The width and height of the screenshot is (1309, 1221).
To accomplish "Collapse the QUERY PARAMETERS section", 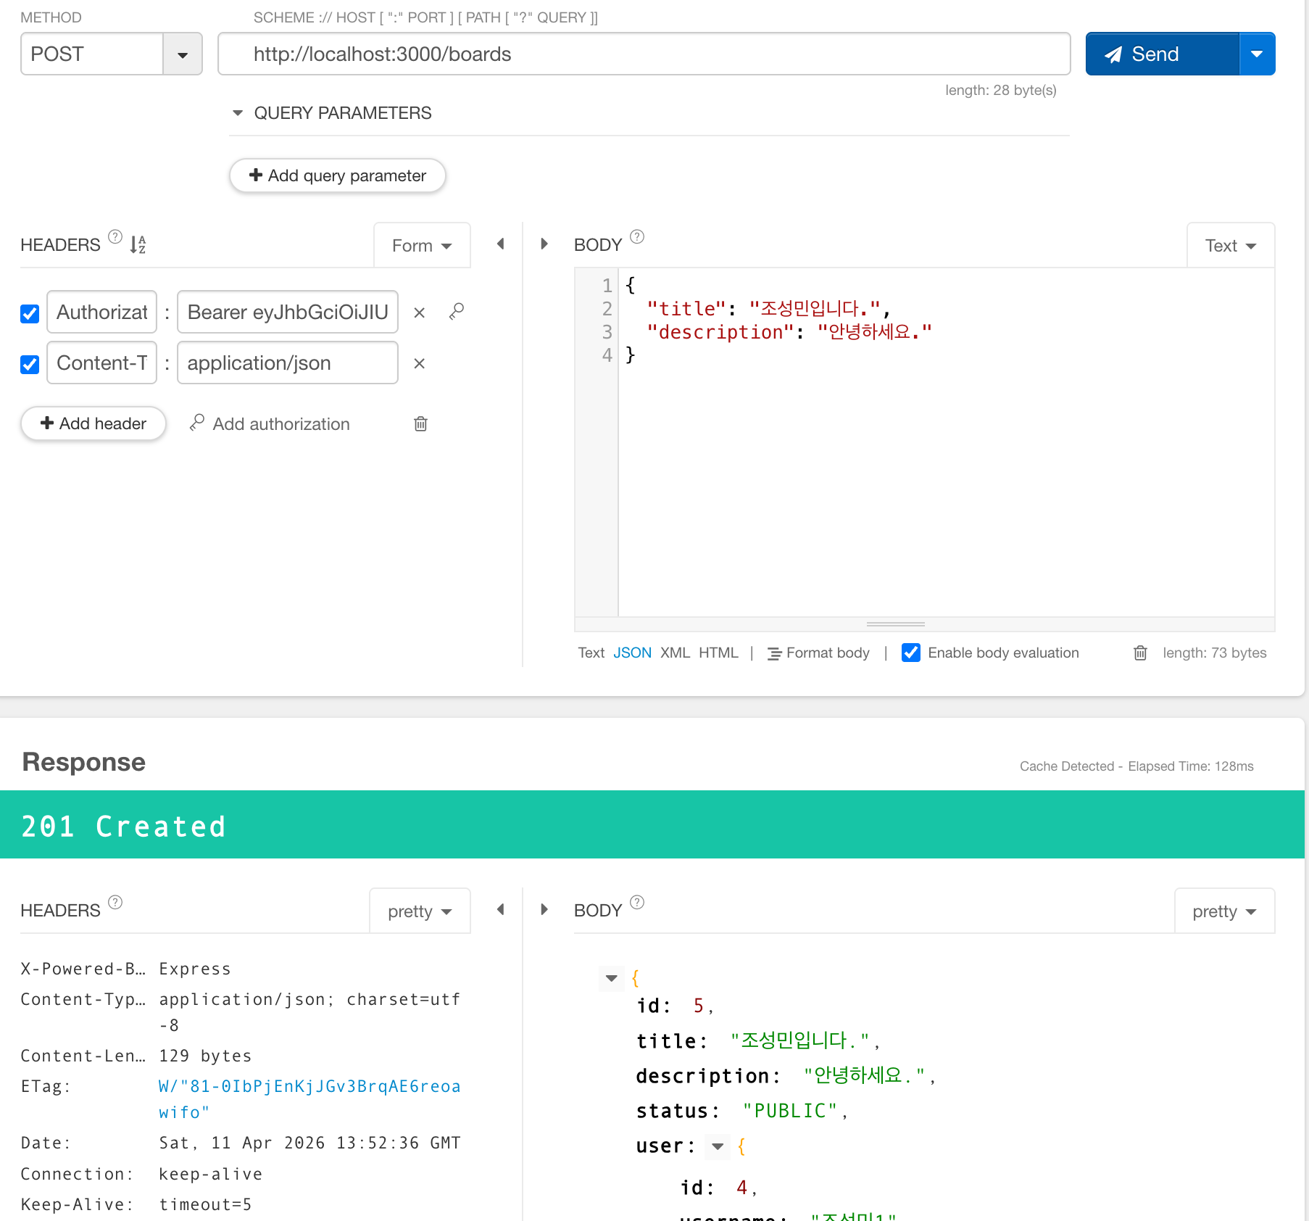I will tap(238, 113).
